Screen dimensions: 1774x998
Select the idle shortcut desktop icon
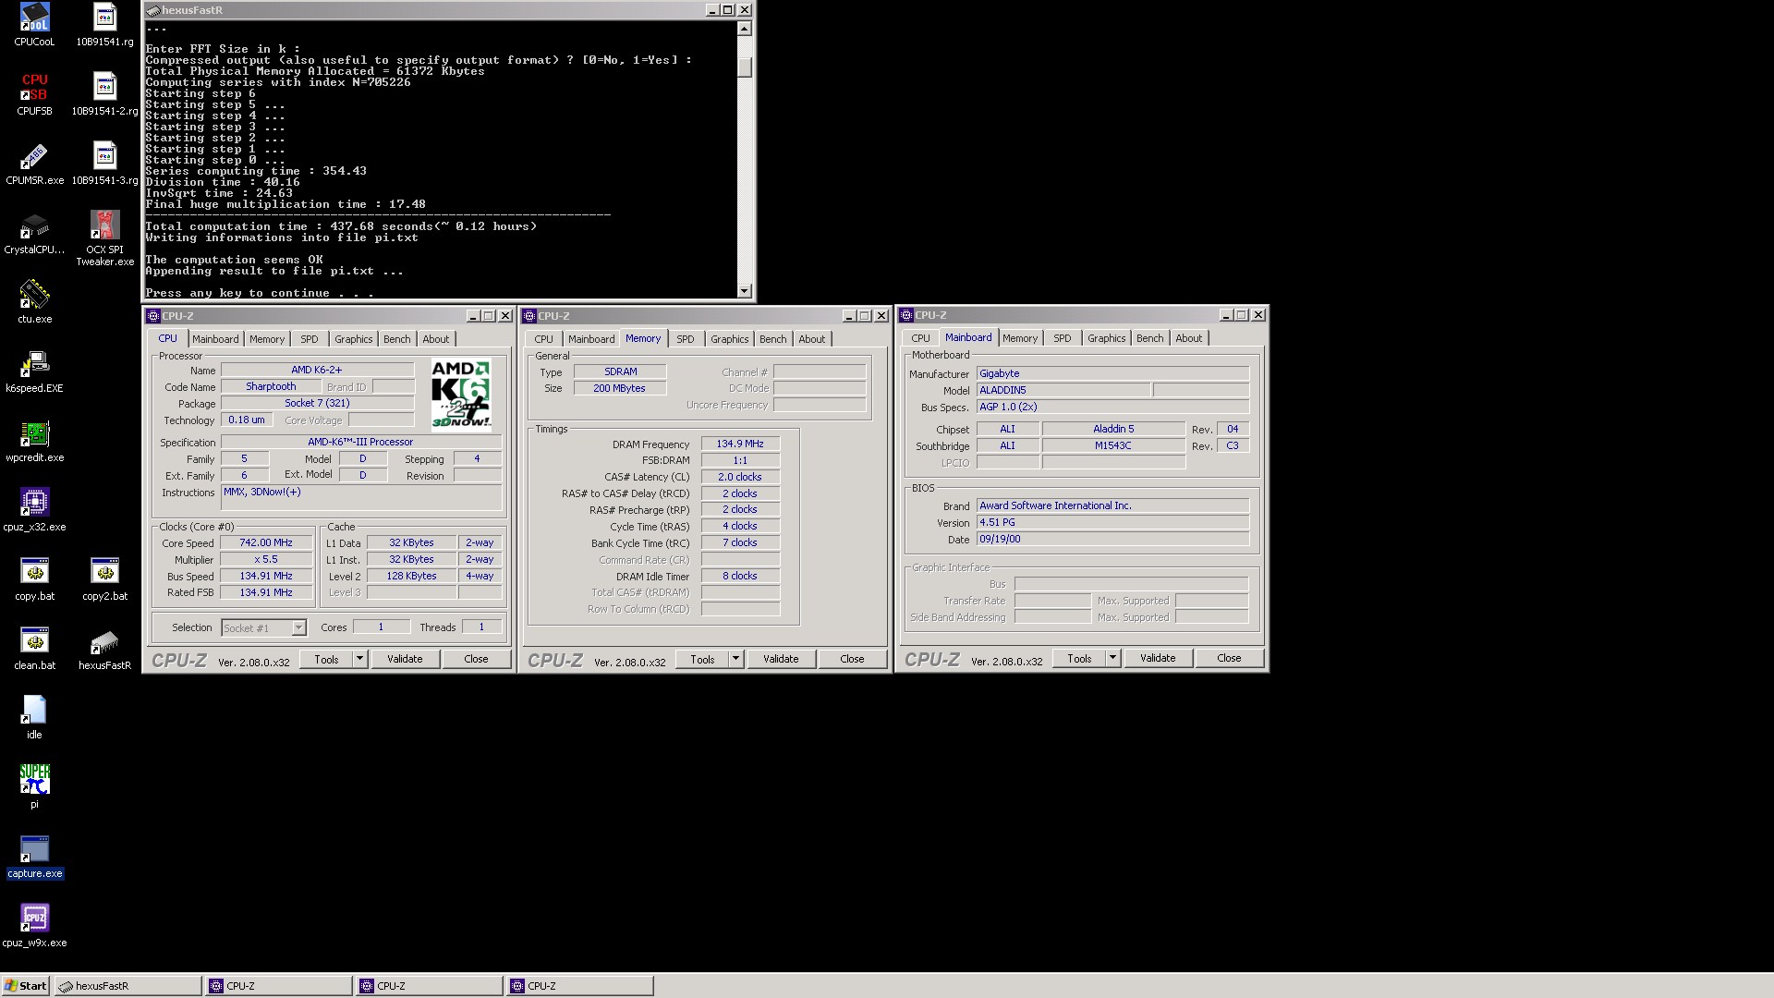click(34, 718)
